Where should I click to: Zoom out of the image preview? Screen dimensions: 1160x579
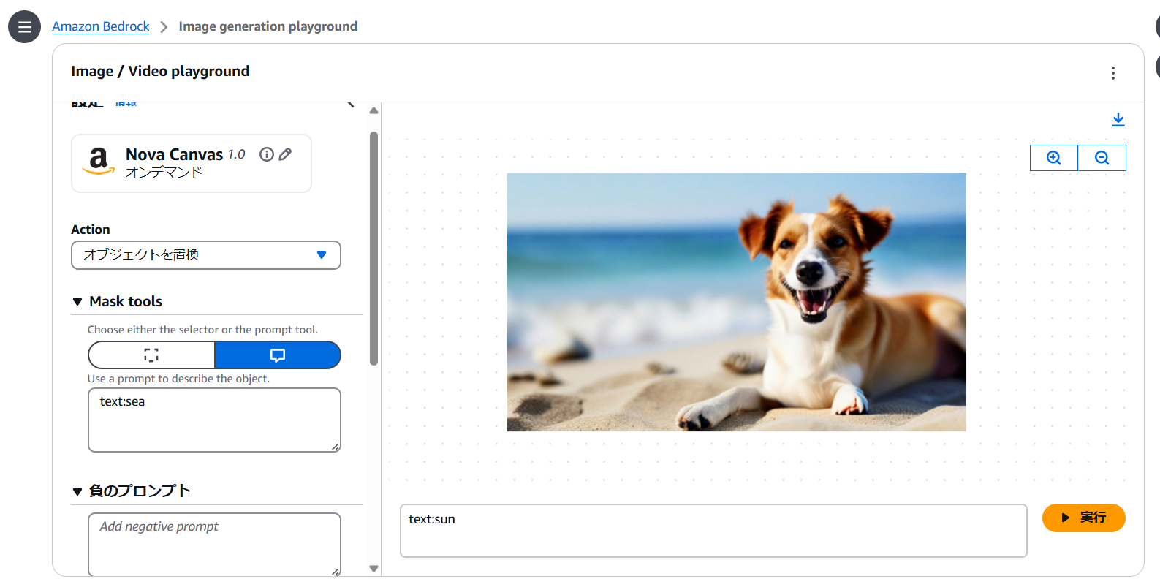(1102, 158)
